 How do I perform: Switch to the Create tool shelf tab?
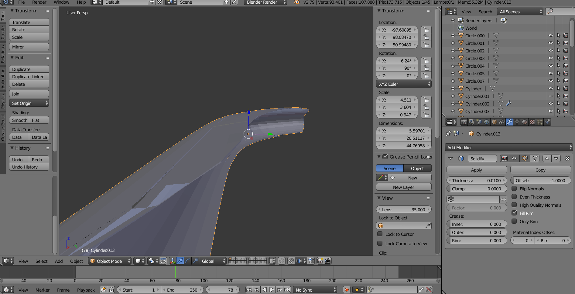pos(3,32)
